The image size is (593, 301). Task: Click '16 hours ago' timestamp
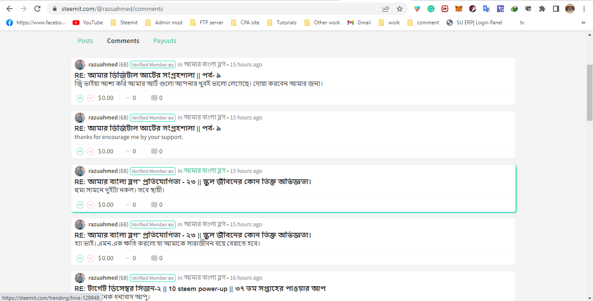click(246, 278)
